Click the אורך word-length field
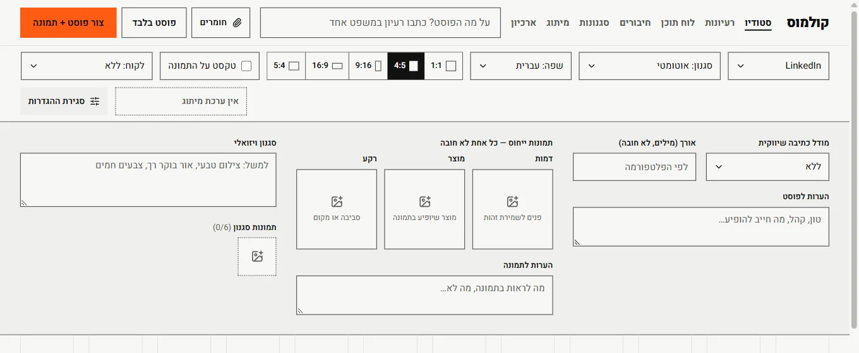This screenshot has width=859, height=353. click(634, 166)
